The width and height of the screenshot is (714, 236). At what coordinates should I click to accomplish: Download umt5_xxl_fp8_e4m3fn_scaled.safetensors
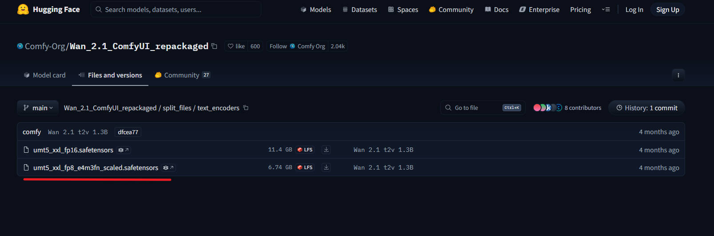[326, 167]
